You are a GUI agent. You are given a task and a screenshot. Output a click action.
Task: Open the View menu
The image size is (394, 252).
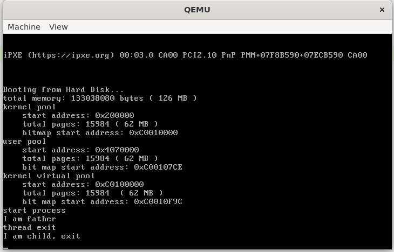point(58,27)
